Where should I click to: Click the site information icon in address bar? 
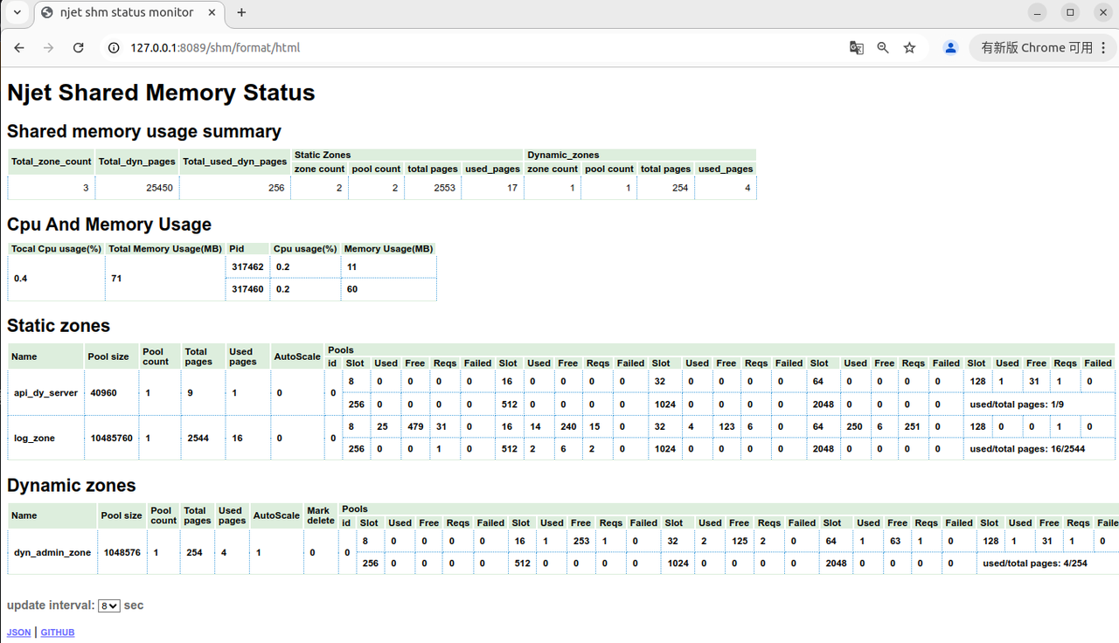[114, 48]
